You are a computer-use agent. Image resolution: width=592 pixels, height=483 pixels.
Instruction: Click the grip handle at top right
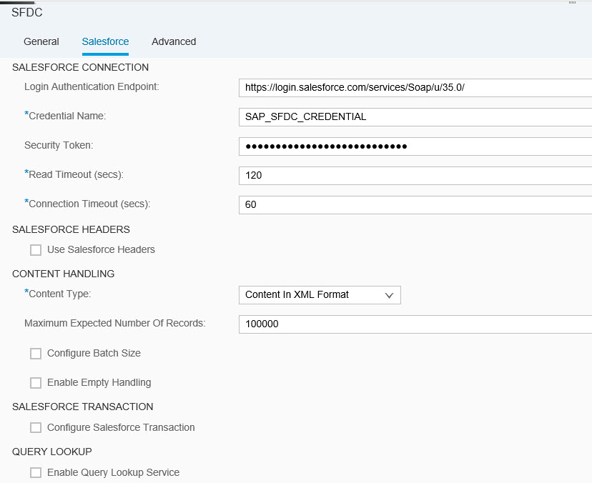[571, 4]
